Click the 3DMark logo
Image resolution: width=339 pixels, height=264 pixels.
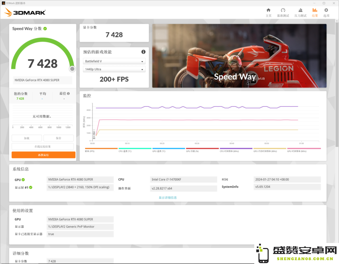pos(25,12)
